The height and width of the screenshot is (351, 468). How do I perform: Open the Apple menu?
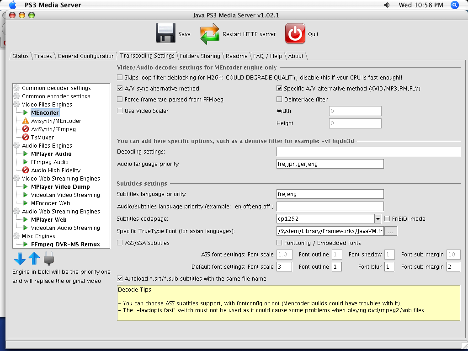point(13,5)
